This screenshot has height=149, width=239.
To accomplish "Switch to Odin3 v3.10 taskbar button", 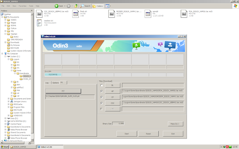I will coord(50,147).
